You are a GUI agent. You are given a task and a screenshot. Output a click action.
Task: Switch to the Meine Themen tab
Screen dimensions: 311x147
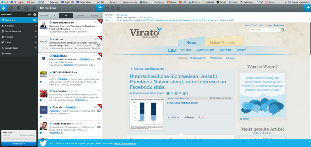click(x=222, y=43)
